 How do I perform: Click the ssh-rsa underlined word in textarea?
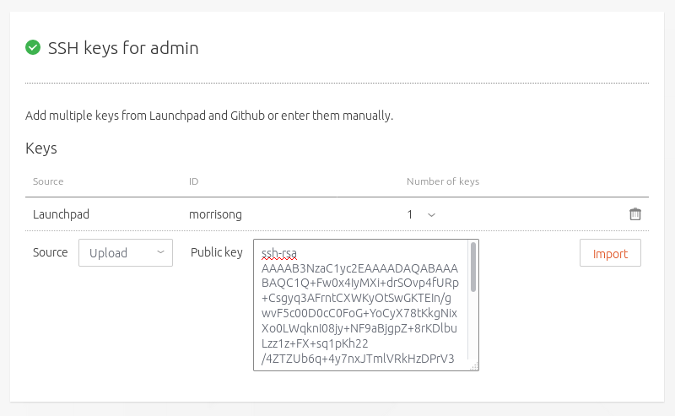[x=279, y=253]
